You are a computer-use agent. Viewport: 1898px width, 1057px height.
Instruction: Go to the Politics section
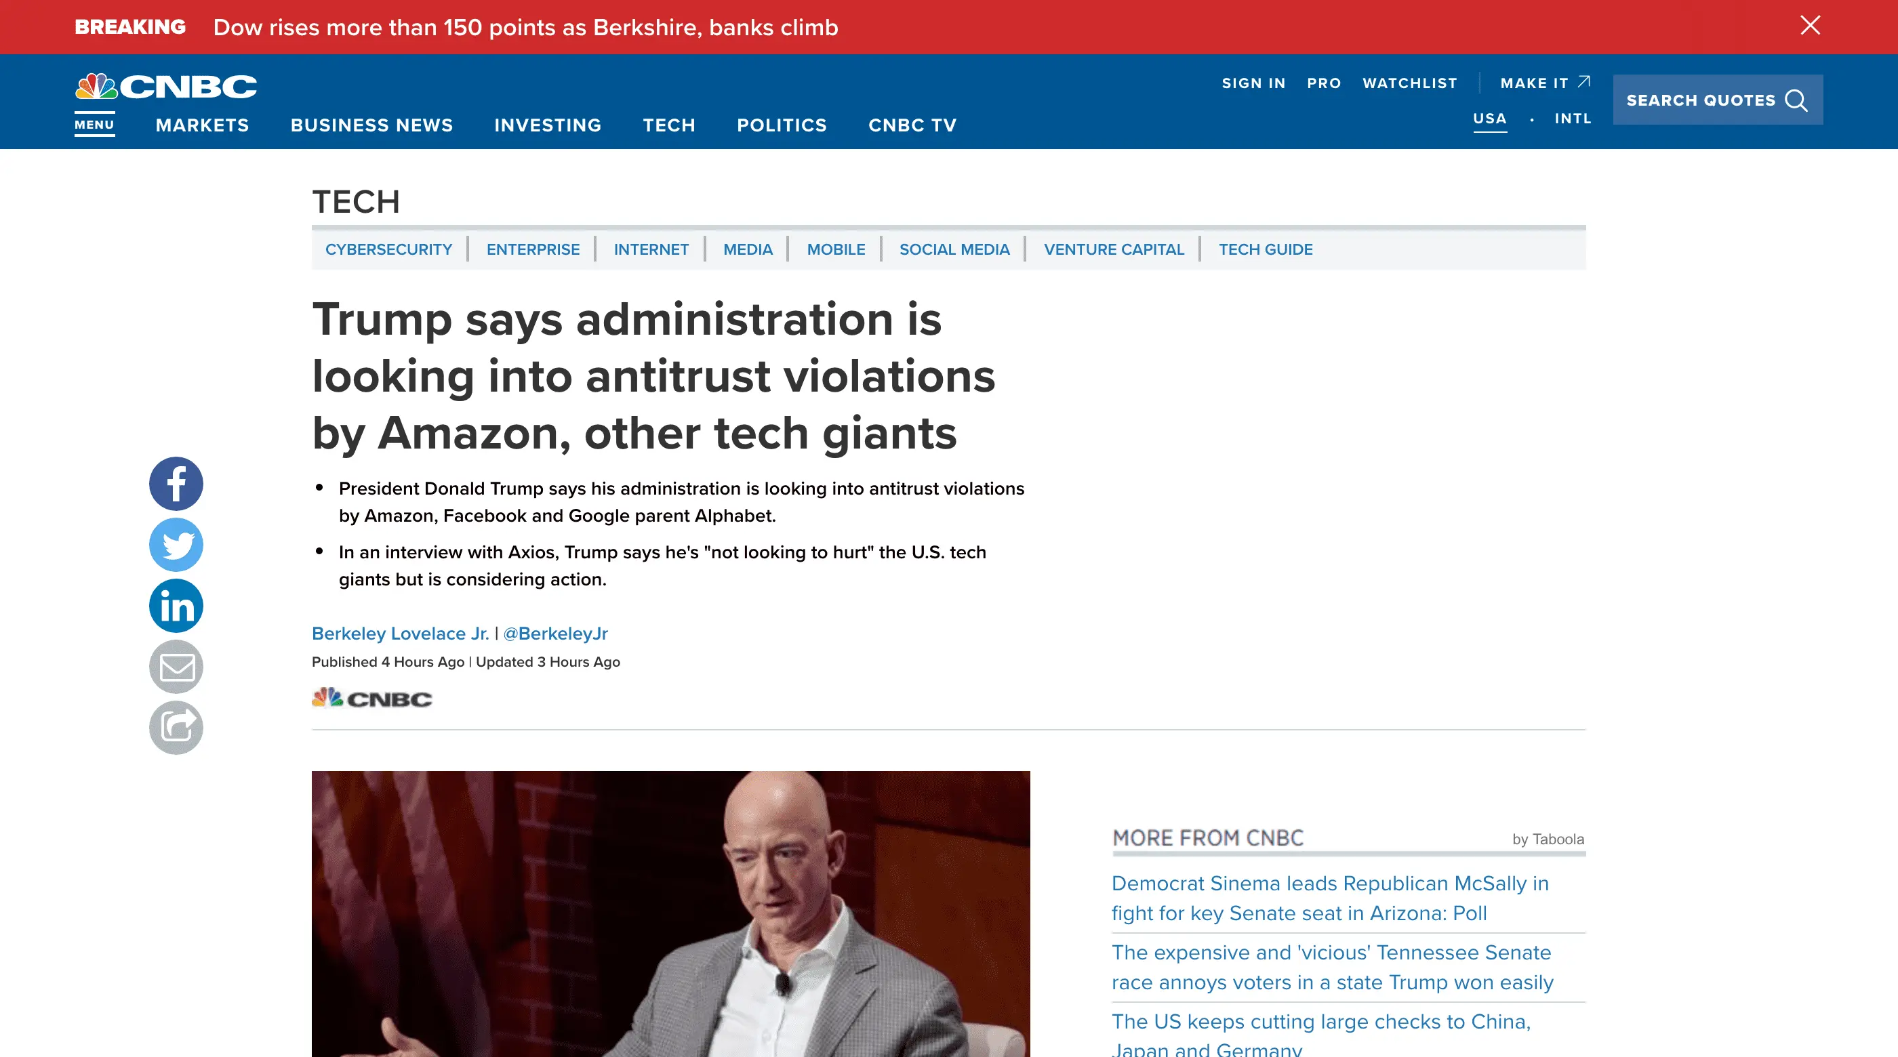(782, 125)
